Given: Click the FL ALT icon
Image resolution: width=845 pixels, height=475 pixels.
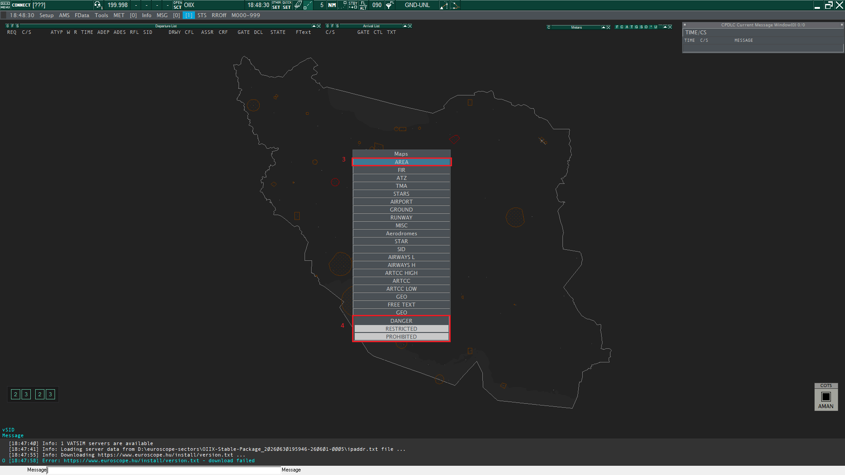Looking at the screenshot, I should click(x=363, y=5).
